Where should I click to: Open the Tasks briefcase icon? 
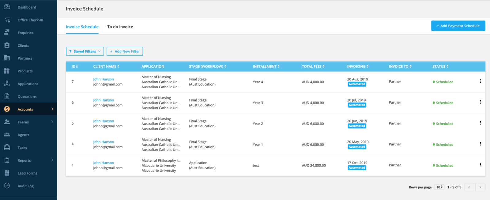7,147
